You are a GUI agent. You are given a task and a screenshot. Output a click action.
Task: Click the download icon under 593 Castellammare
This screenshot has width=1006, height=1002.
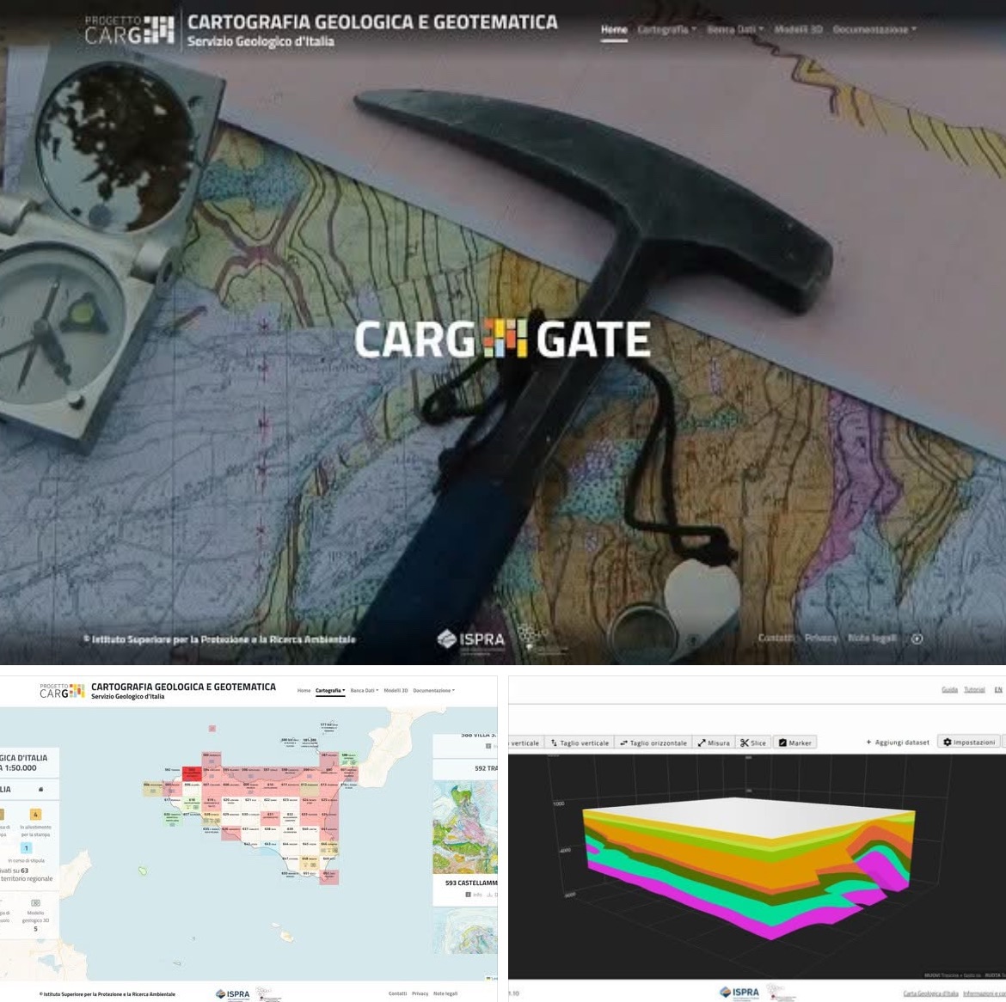[491, 895]
